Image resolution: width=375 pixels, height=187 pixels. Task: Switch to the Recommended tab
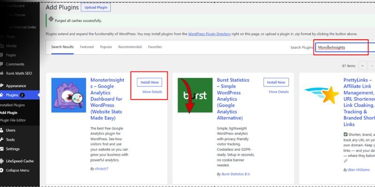[130, 47]
